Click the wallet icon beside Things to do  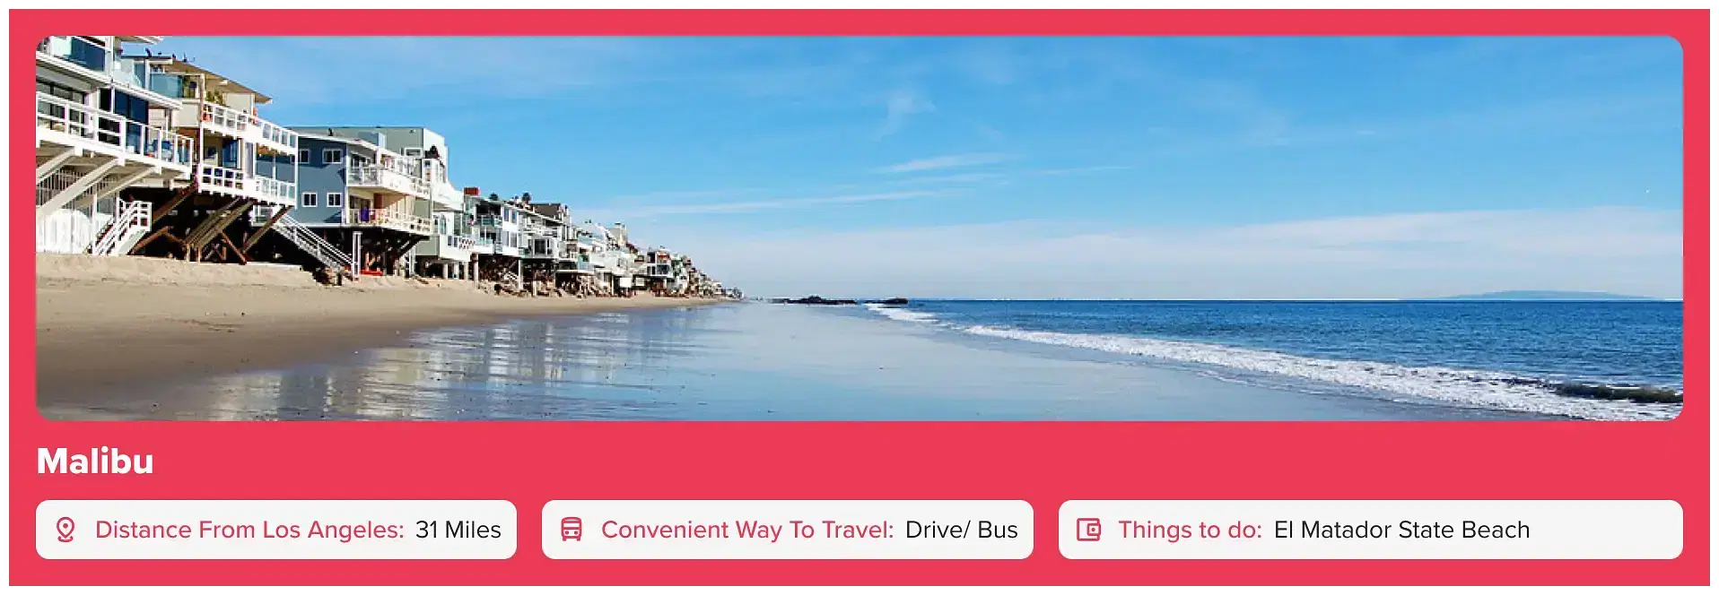[x=1088, y=530]
